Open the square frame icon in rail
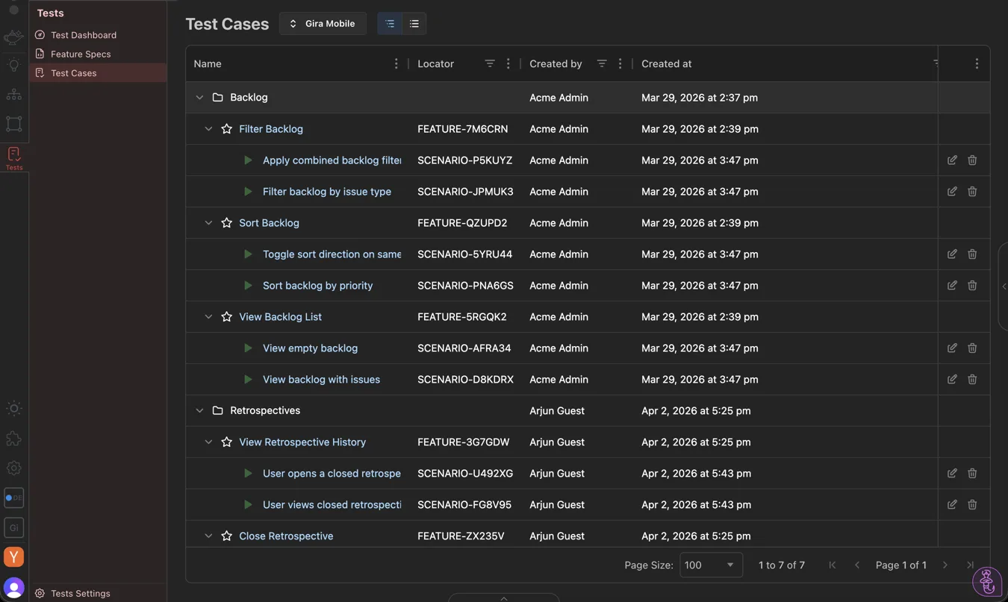Screen dimensions: 1008x602 tap(13, 124)
